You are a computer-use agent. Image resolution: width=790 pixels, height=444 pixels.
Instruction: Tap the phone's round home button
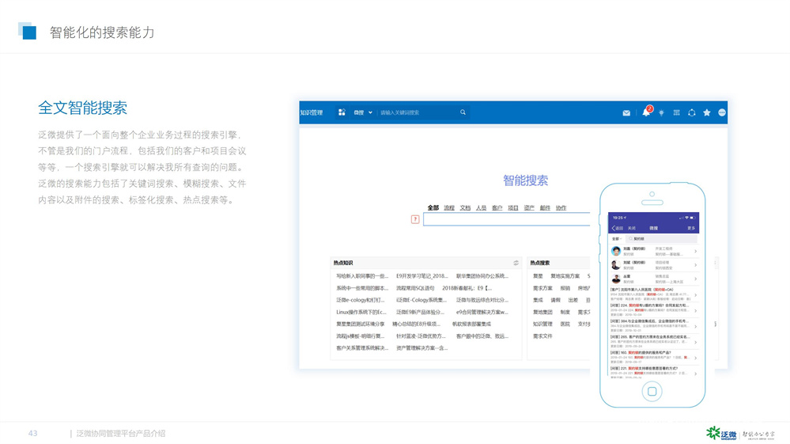click(652, 391)
